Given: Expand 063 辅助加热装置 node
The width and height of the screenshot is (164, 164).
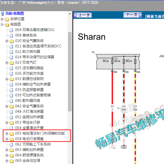Looking at the screenshot, I should (x=7, y=150).
